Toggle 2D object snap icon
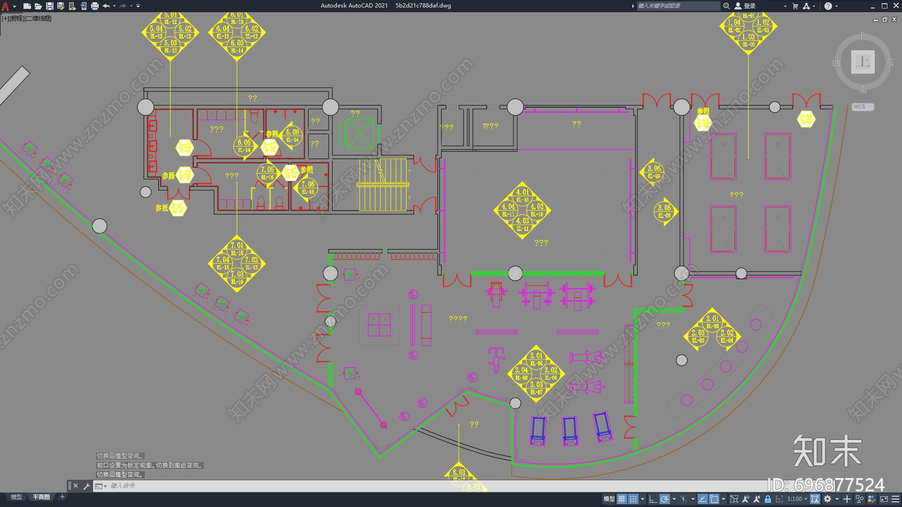Viewport: 902px width, 507px height. coord(714,499)
